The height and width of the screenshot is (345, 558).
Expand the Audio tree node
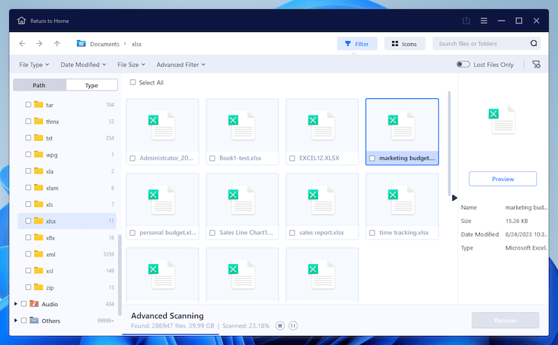click(16, 304)
